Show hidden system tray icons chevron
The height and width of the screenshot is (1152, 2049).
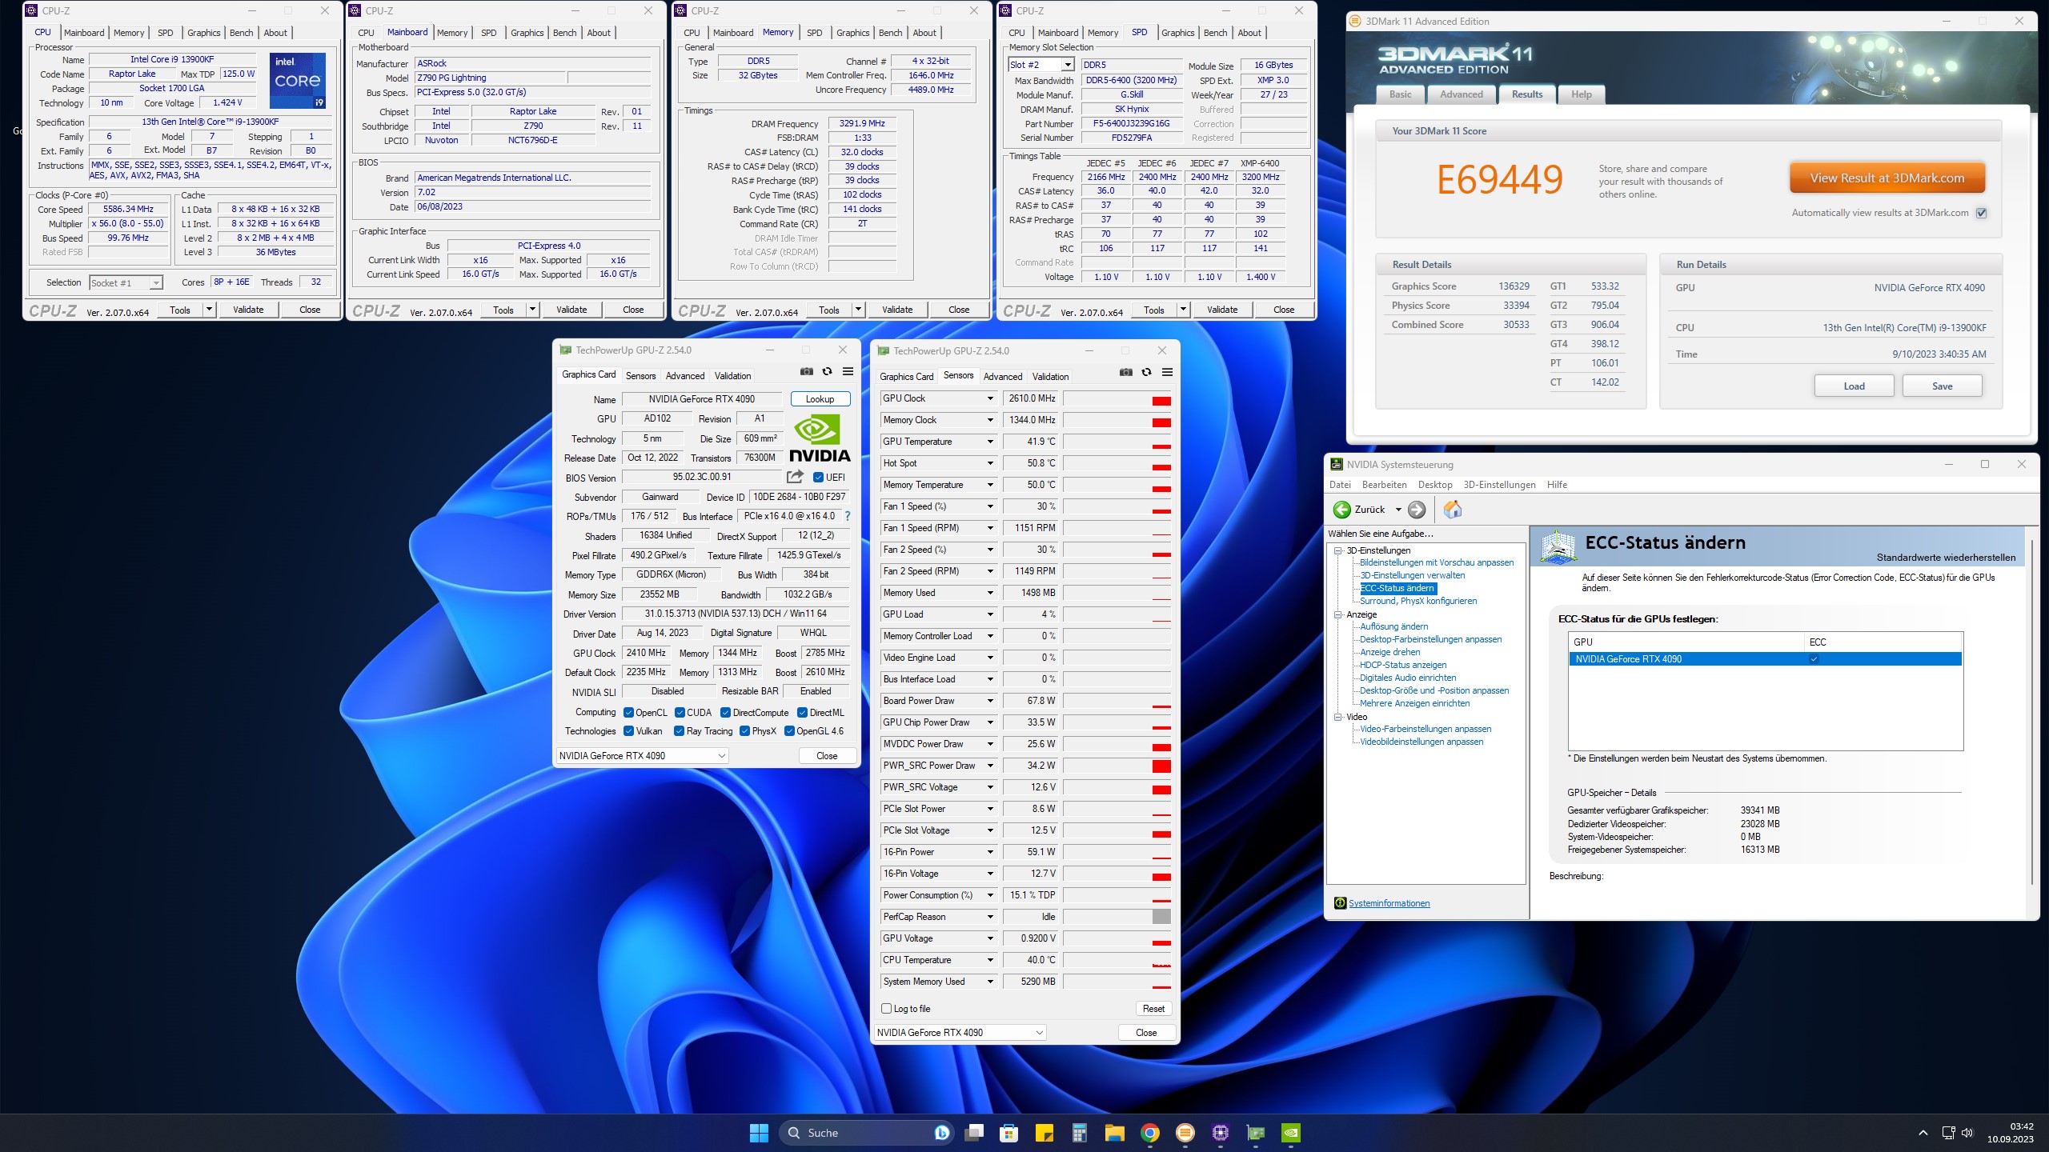pos(1923,1133)
